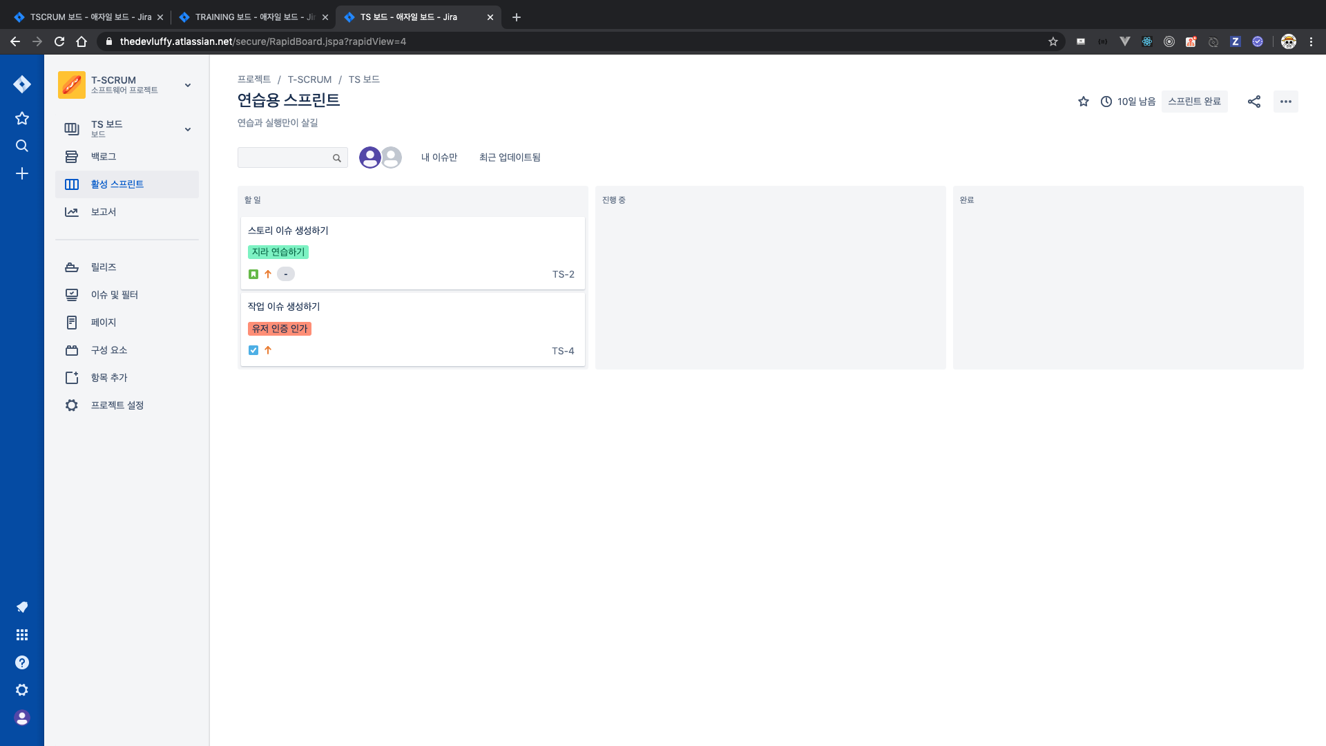This screenshot has height=746, width=1326.
Task: Click the Jira home logo icon
Action: (22, 84)
